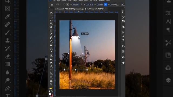The height and width of the screenshot is (97, 173).
Task: Select the History Brush tool
Action: (x=51, y=48)
